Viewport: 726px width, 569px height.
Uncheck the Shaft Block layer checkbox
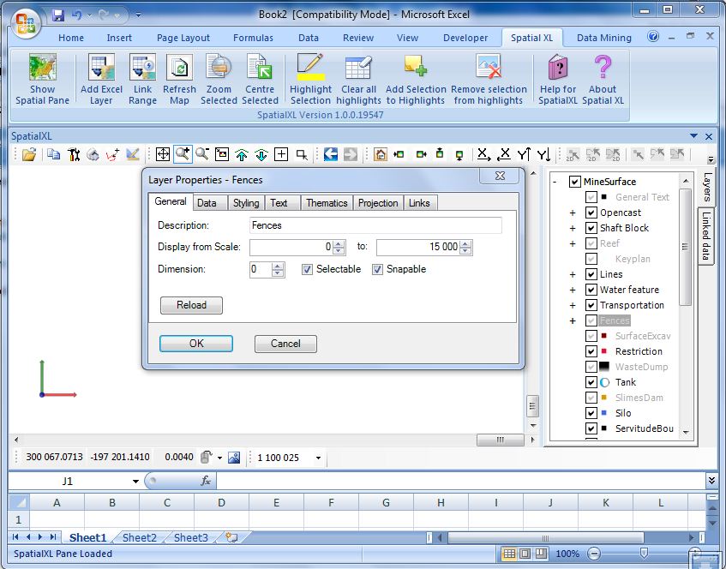(591, 228)
